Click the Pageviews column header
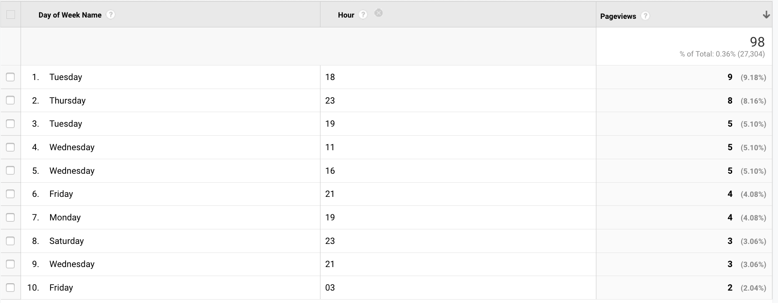Screen dimensions: 778x303 (x=618, y=16)
